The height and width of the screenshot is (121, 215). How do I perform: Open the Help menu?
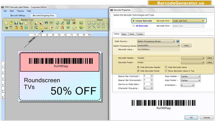29,11
